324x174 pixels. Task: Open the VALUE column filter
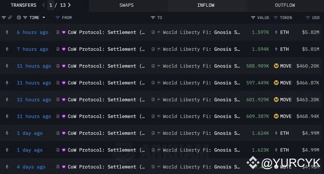(x=253, y=18)
